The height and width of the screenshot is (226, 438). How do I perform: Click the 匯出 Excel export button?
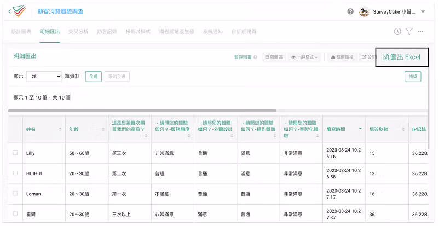tap(402, 57)
